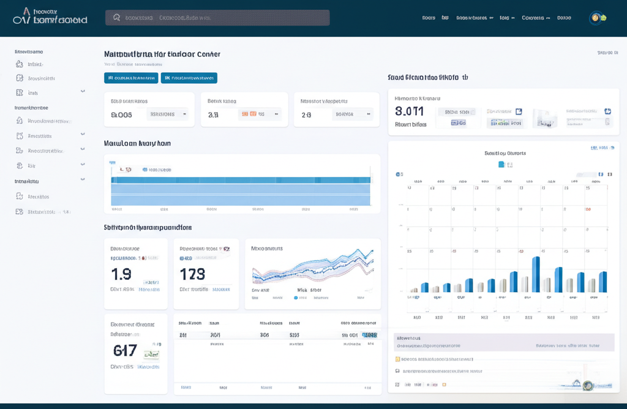This screenshot has width=627, height=409.
Task: Toggle the blue legend square above the bar chart
Action: tap(501, 164)
